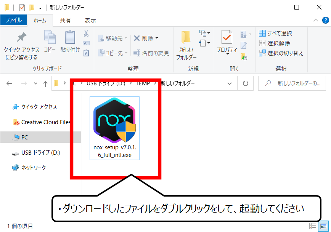
Task: Switch to details view in status bar
Action: click(x=313, y=226)
